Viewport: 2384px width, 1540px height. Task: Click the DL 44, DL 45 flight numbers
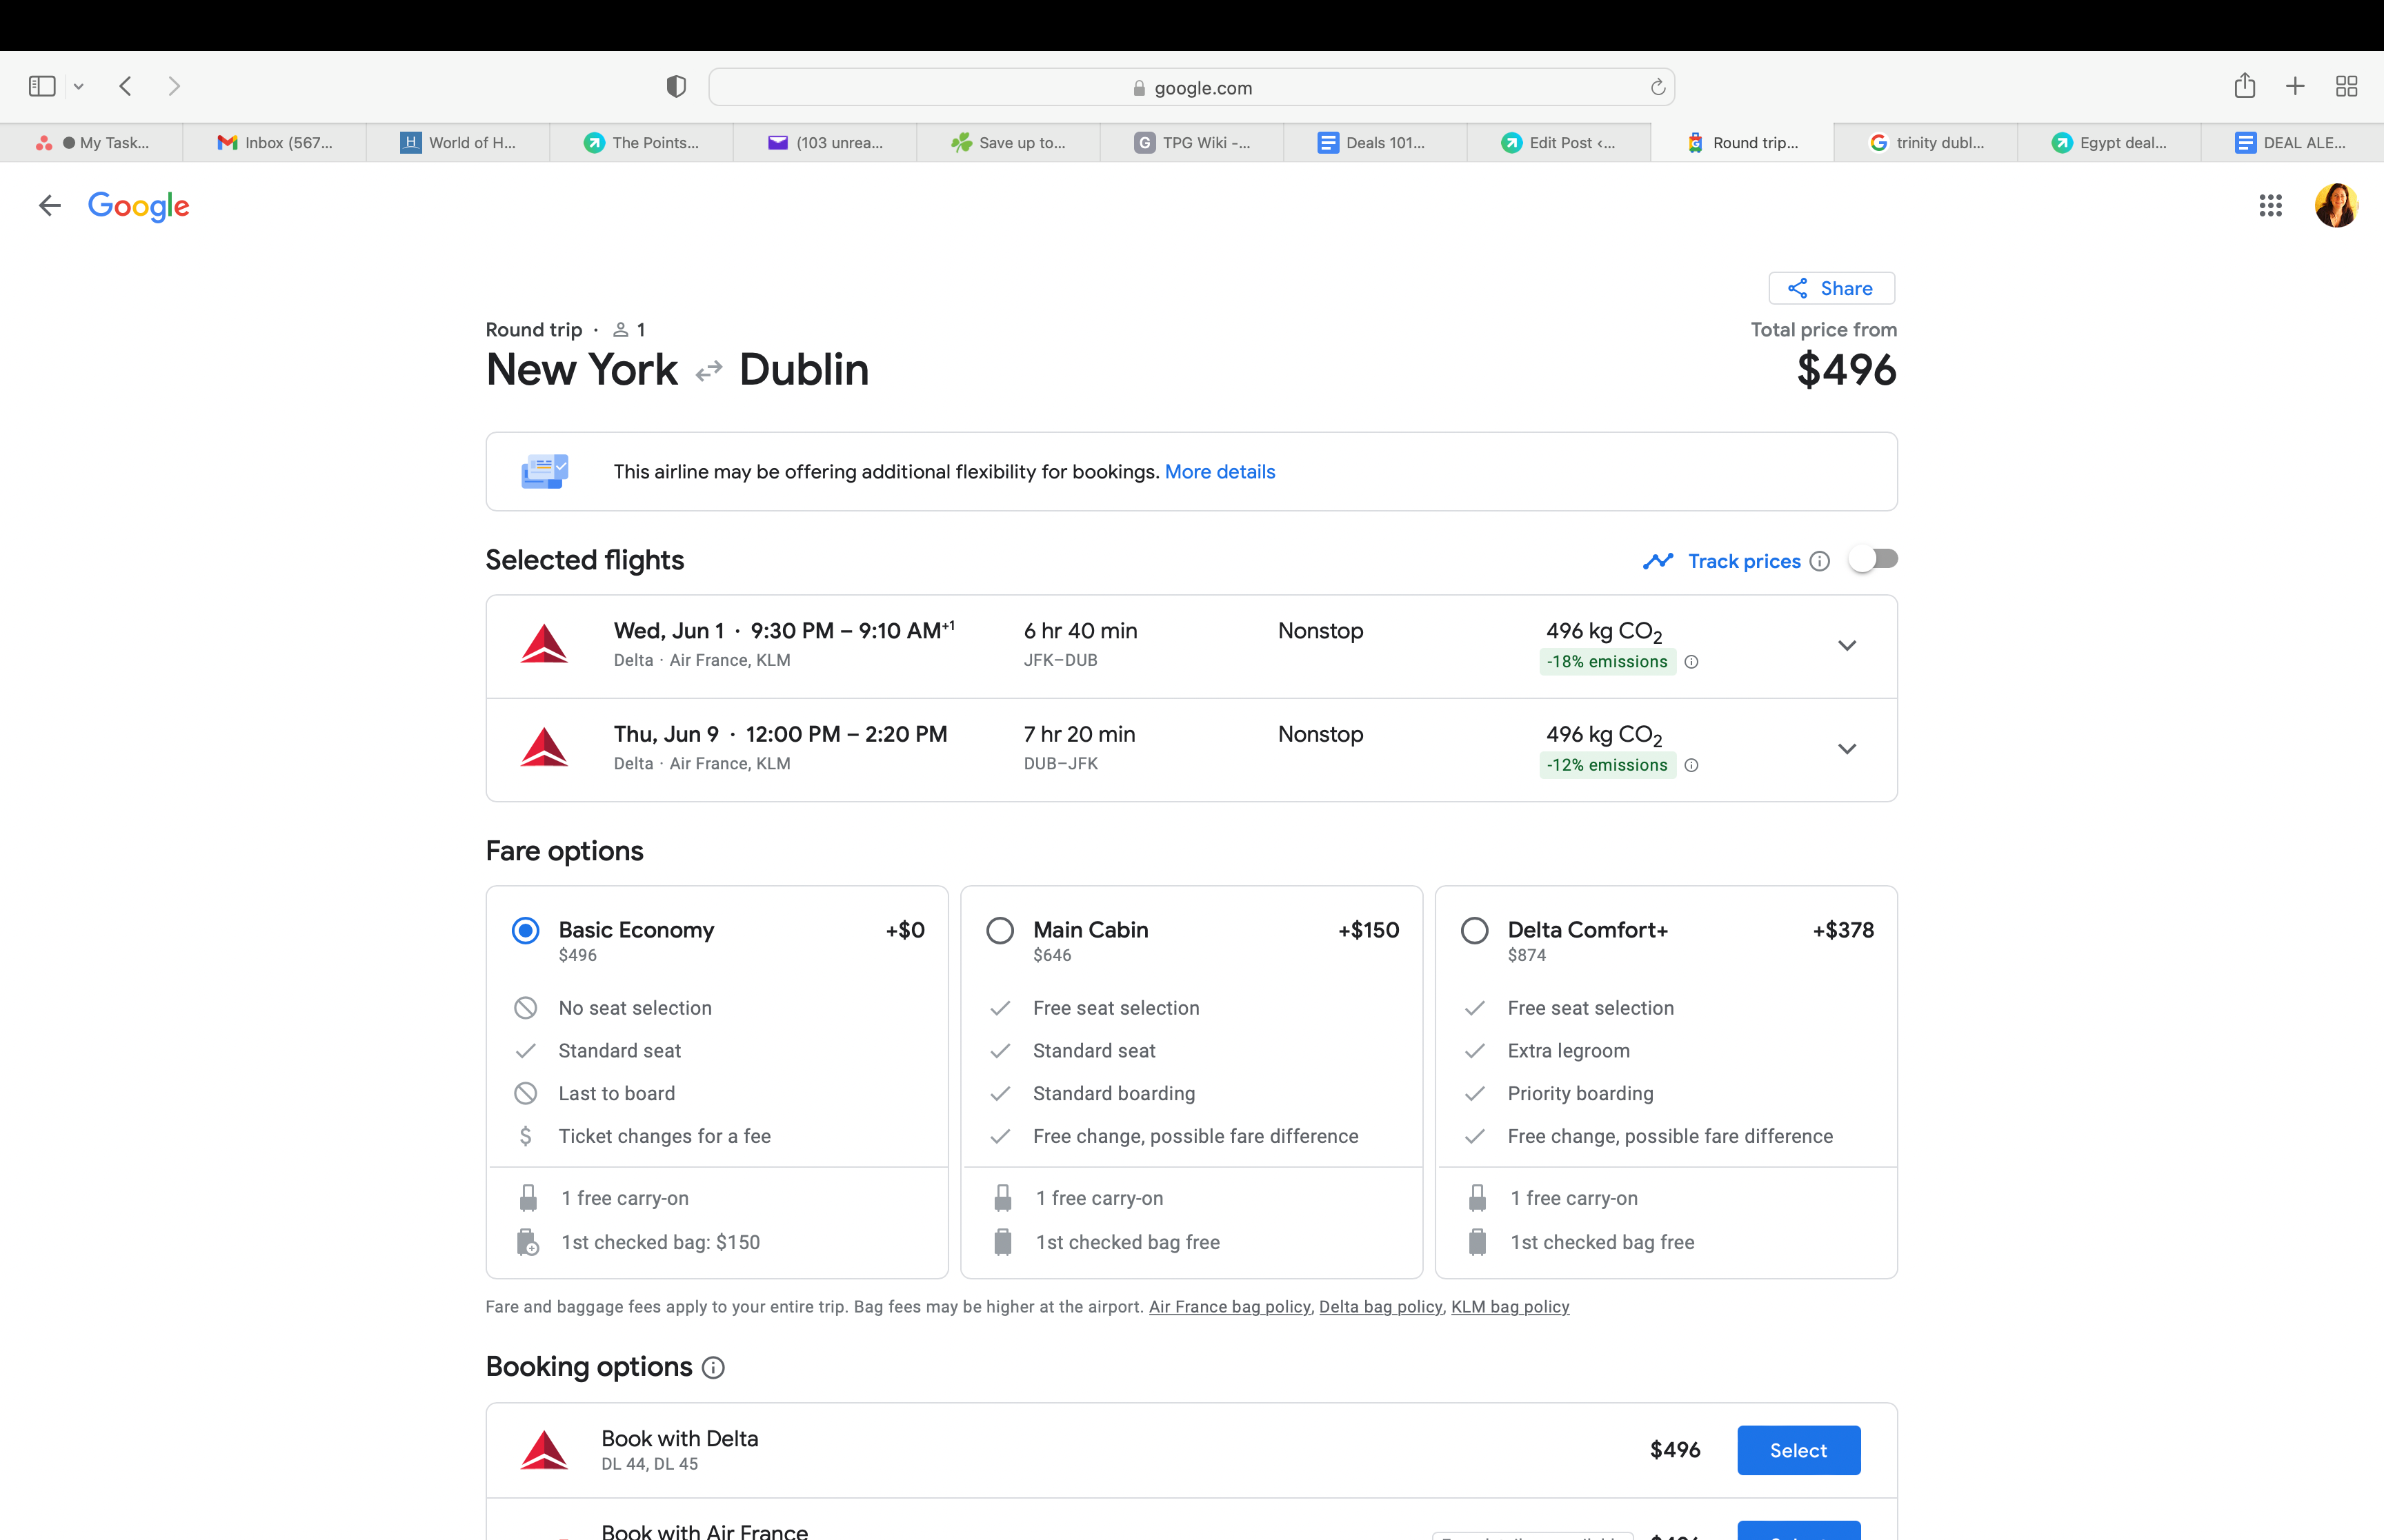(x=649, y=1464)
